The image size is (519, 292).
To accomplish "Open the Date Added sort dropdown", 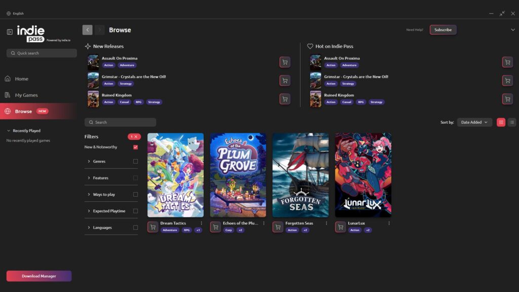I will (474, 122).
